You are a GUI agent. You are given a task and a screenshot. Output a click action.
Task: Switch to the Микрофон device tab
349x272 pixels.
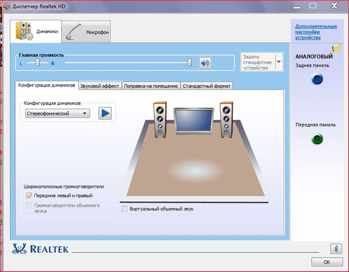[x=86, y=32]
